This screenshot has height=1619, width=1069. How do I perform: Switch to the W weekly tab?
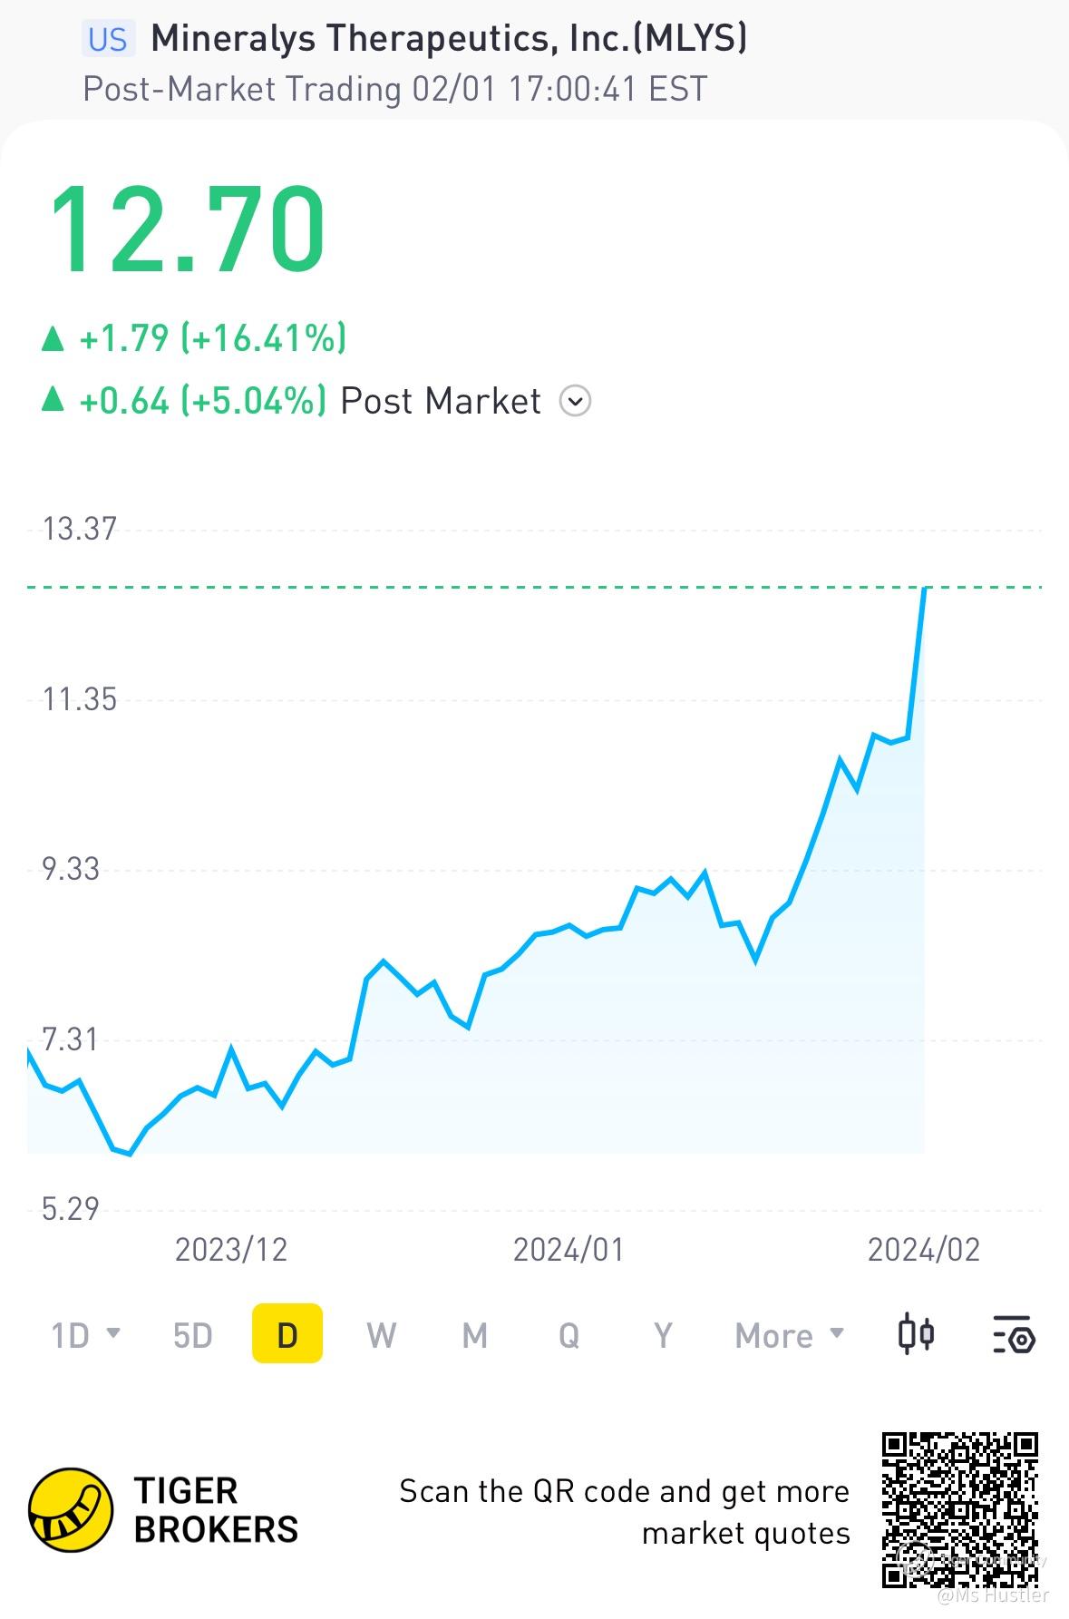[x=381, y=1335]
